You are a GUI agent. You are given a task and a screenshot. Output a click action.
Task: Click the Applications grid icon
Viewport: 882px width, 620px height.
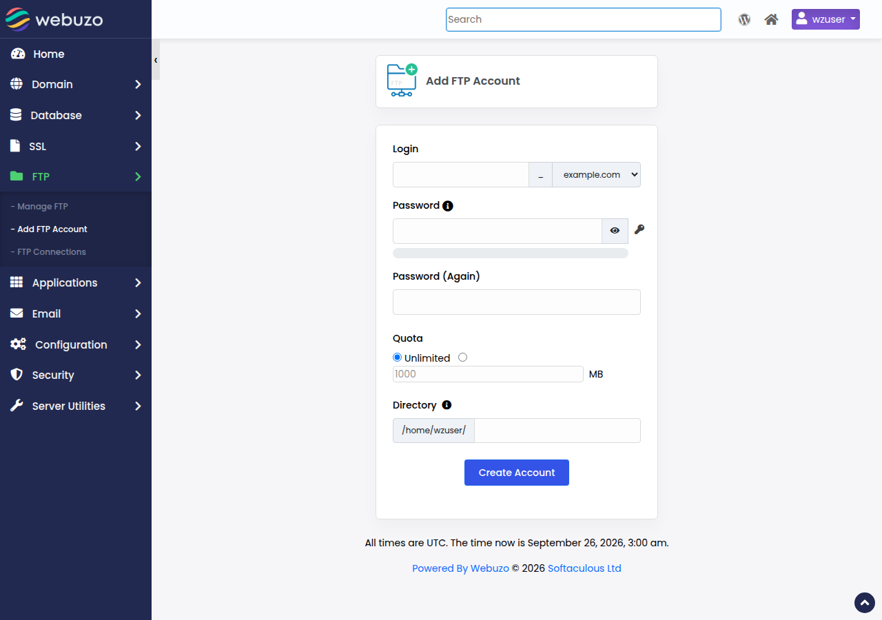point(17,282)
